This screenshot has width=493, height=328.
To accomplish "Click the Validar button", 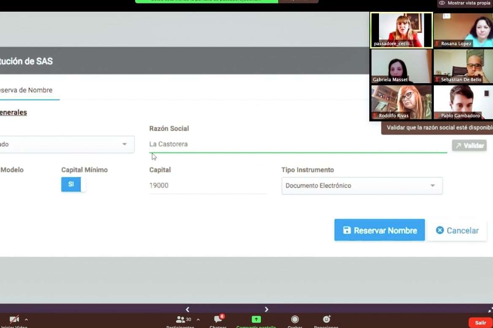I will click(x=469, y=146).
